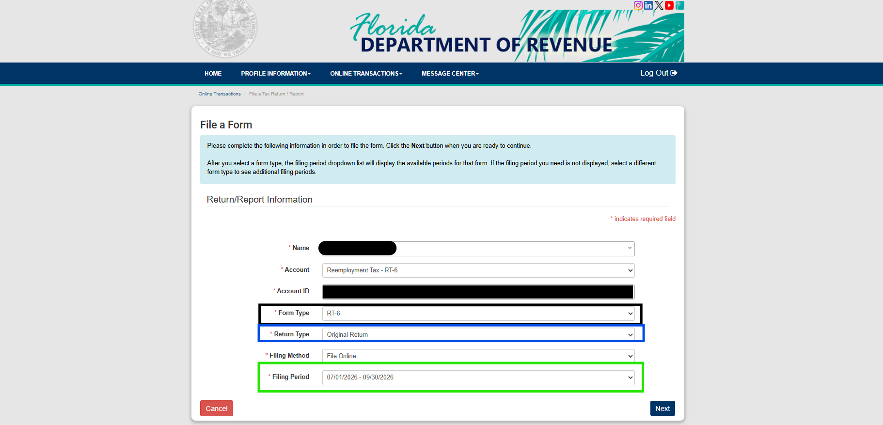Follow the Online Transactions breadcrumb link
This screenshot has width=883, height=425.
coord(220,94)
